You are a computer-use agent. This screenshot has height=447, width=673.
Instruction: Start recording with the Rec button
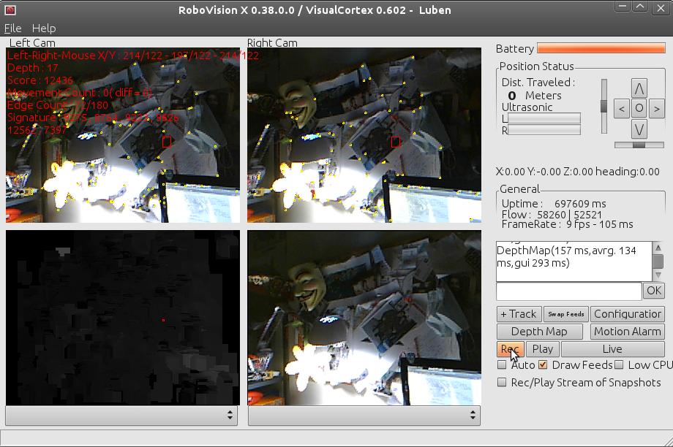tap(511, 349)
